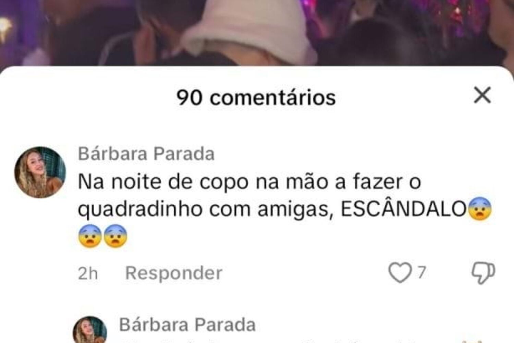Open Bárbara Parada's avatar on second comment

tap(90, 330)
